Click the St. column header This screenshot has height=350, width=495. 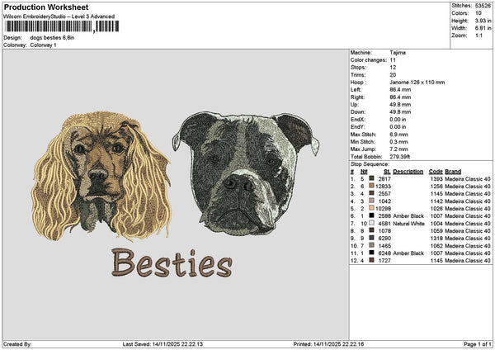(x=385, y=171)
